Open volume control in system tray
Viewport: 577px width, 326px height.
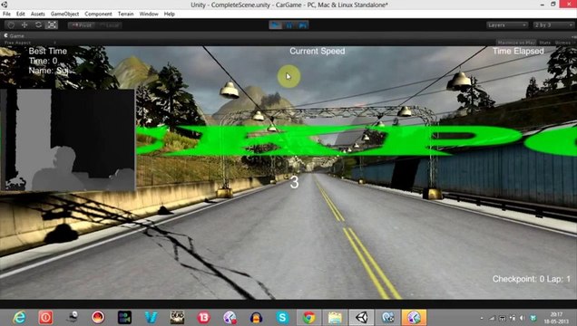click(x=523, y=318)
